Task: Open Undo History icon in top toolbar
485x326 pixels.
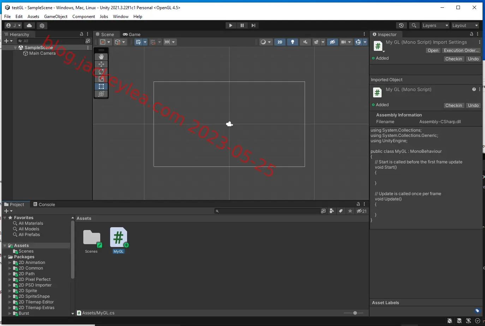Action: click(401, 25)
